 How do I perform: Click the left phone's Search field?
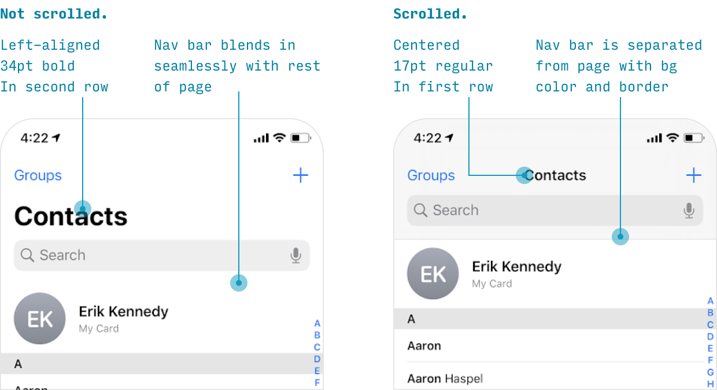pyautogui.click(x=162, y=255)
